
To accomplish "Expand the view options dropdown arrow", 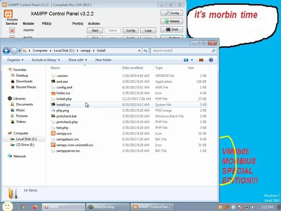I will pos(192,60).
